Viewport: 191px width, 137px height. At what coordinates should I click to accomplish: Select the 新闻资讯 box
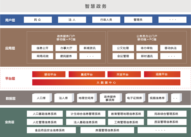tap(90, 48)
